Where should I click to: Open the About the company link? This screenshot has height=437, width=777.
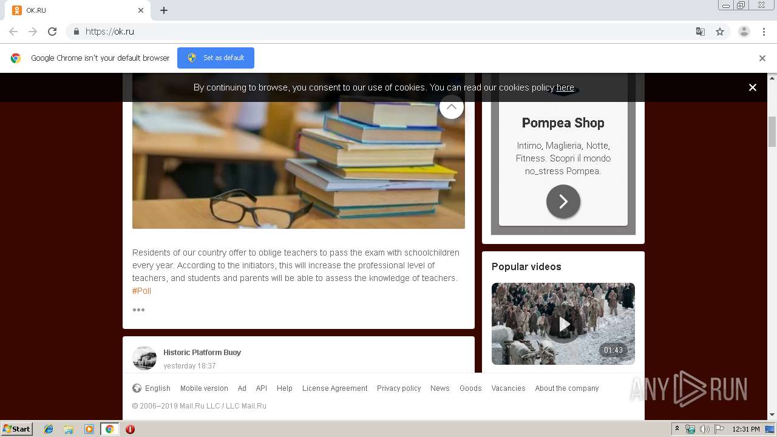567,388
